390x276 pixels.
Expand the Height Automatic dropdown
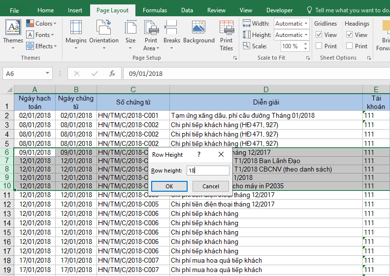click(307, 35)
